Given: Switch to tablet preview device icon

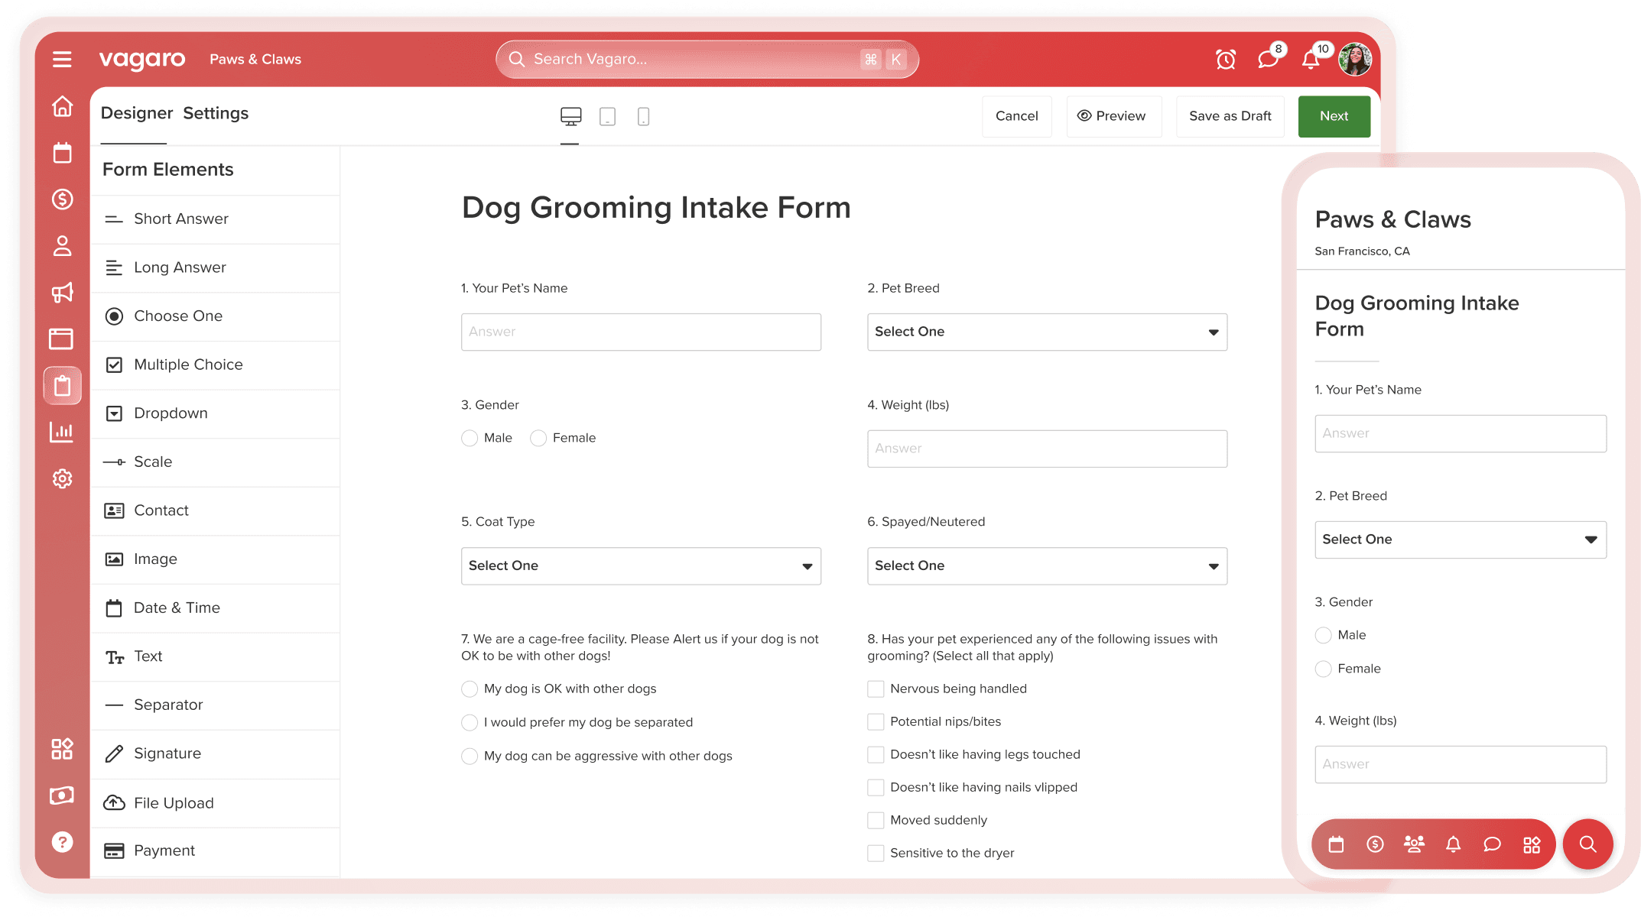Looking at the screenshot, I should tap(607, 116).
